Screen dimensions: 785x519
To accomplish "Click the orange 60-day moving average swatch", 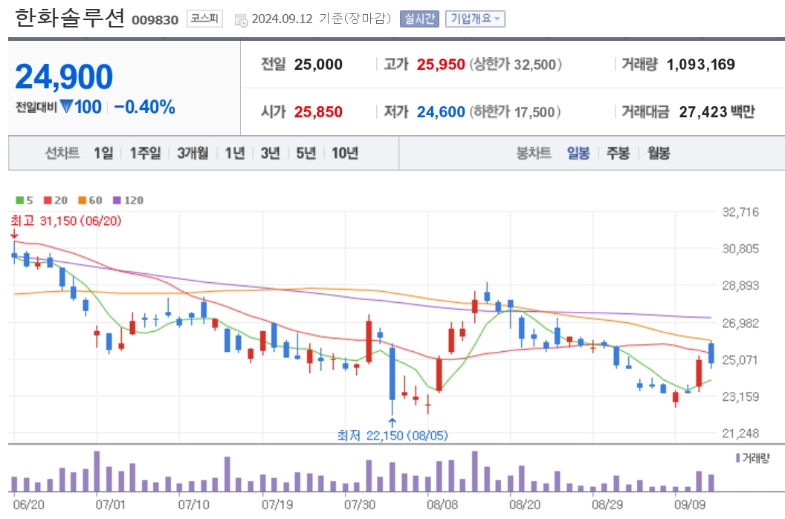I will click(x=82, y=200).
